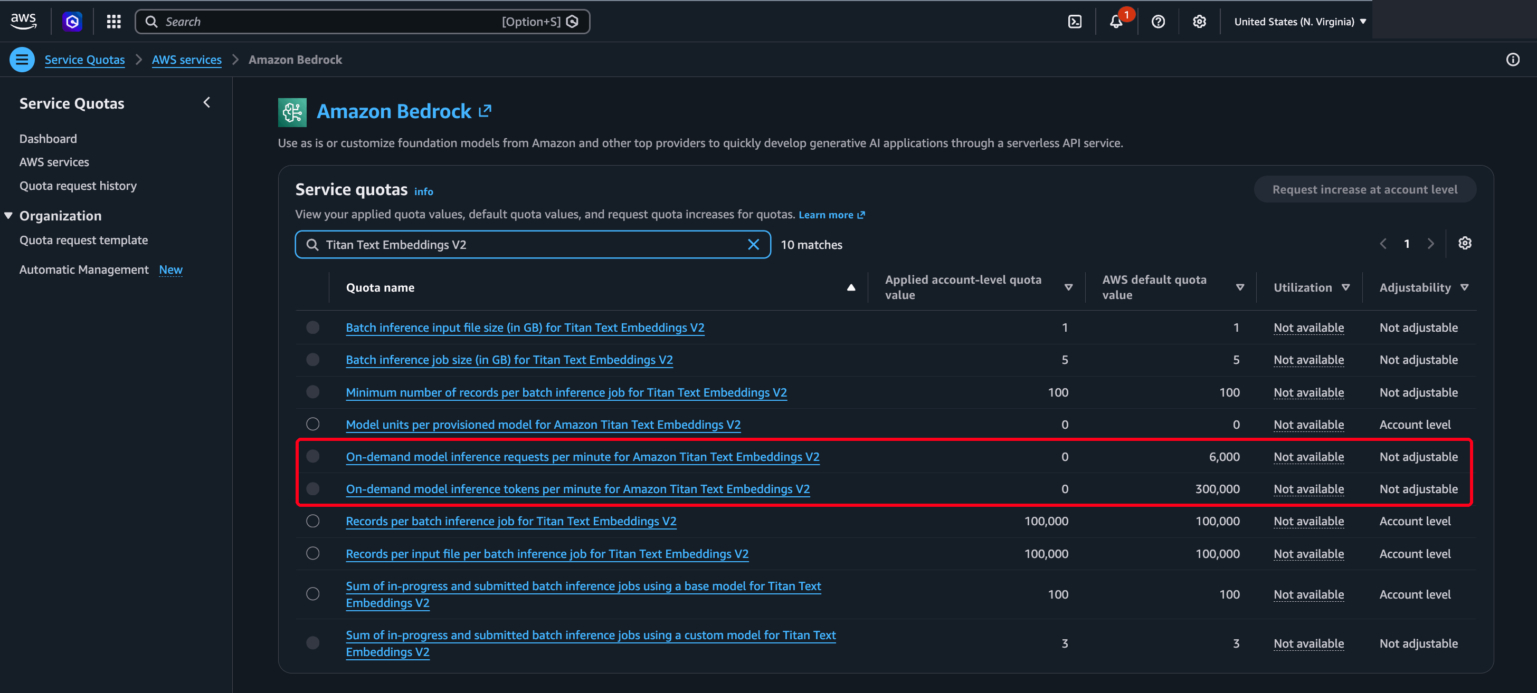This screenshot has height=693, width=1537.
Task: Go to Service Quotas breadcrumb
Action: (x=85, y=60)
